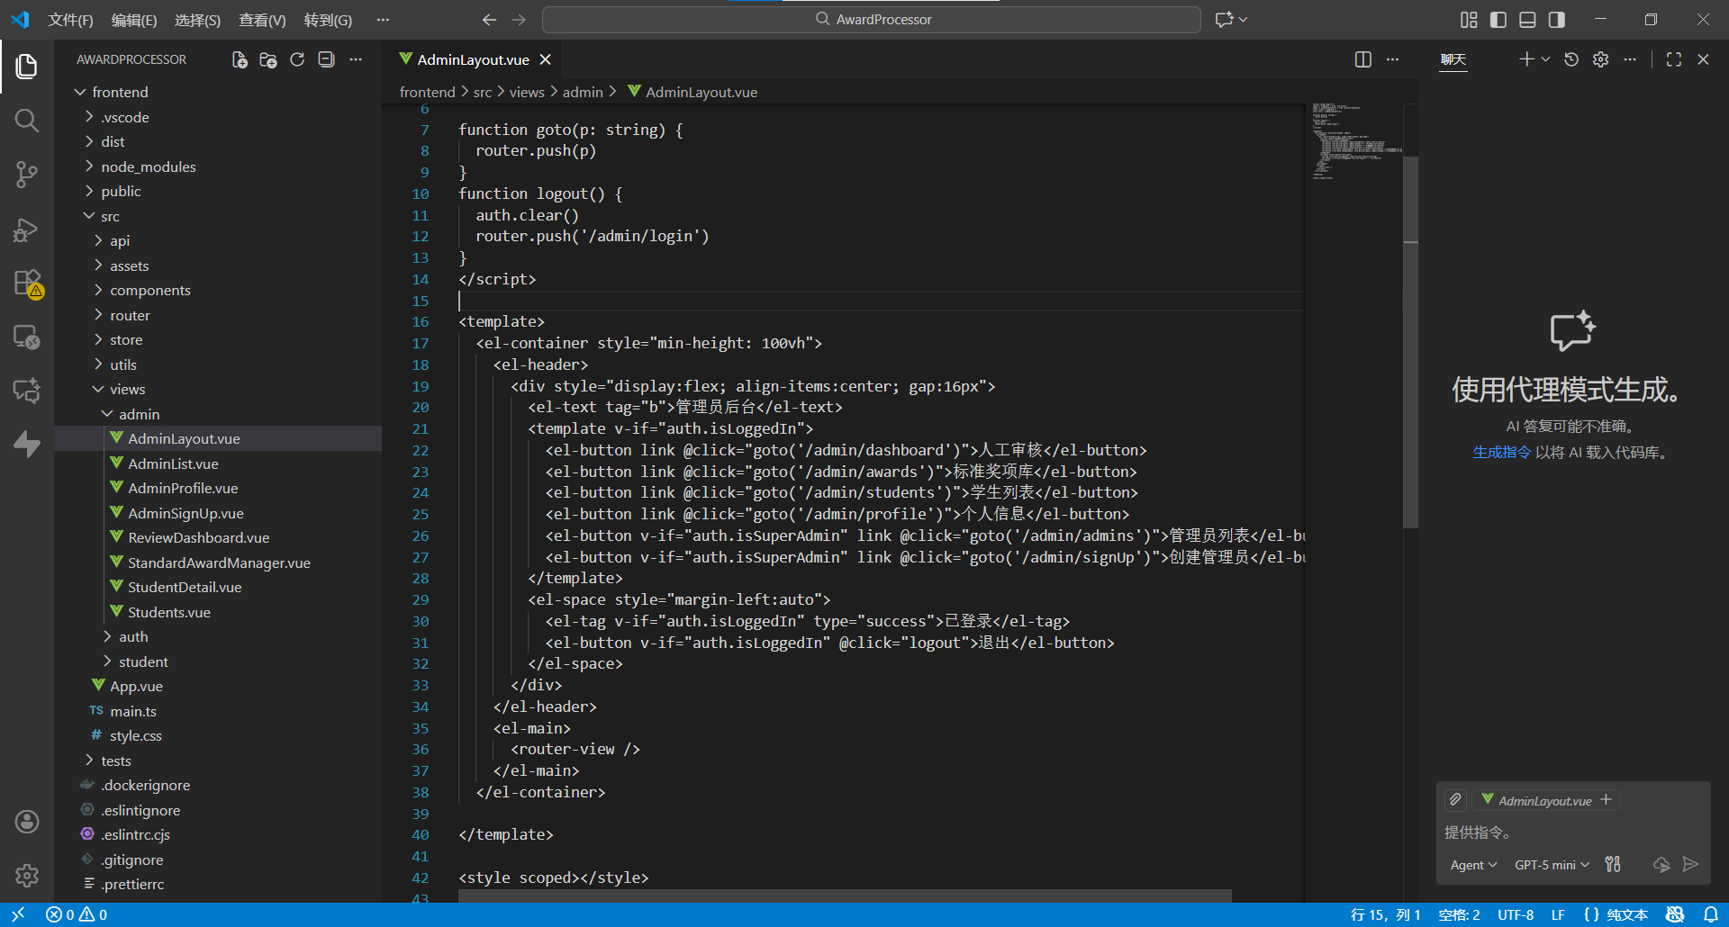
Task: Collapse the frontend folder
Action: [80, 92]
